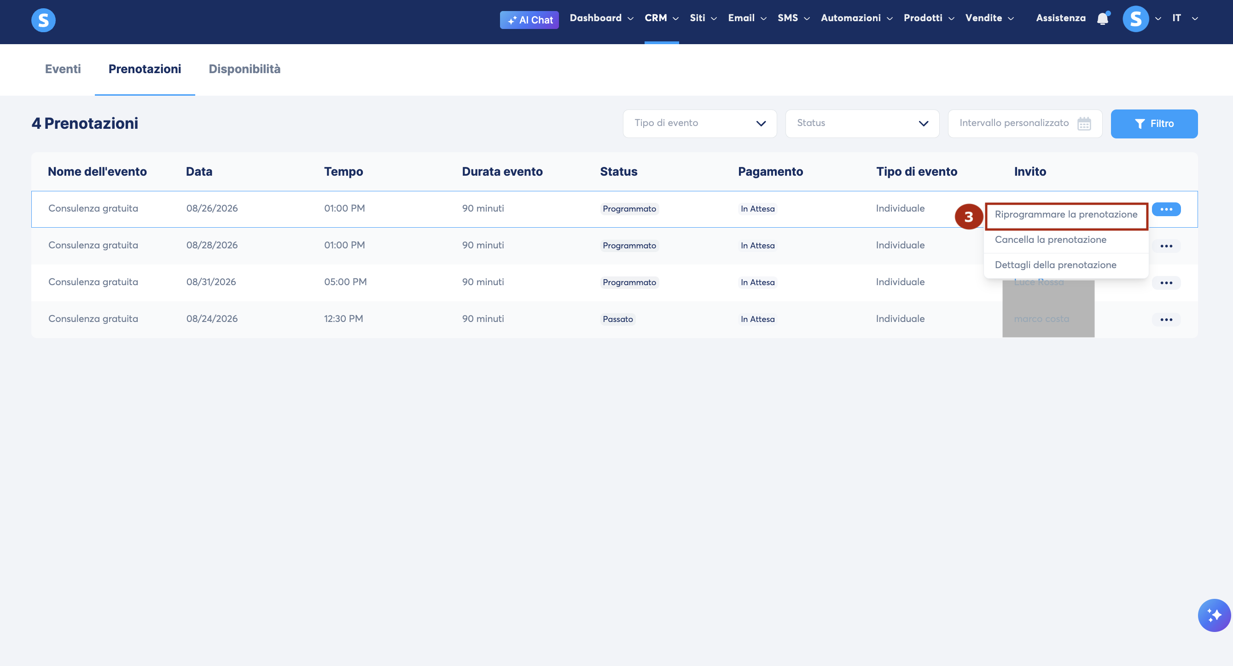The height and width of the screenshot is (666, 1233).
Task: Switch to the Disponibilità tab
Action: 244,69
